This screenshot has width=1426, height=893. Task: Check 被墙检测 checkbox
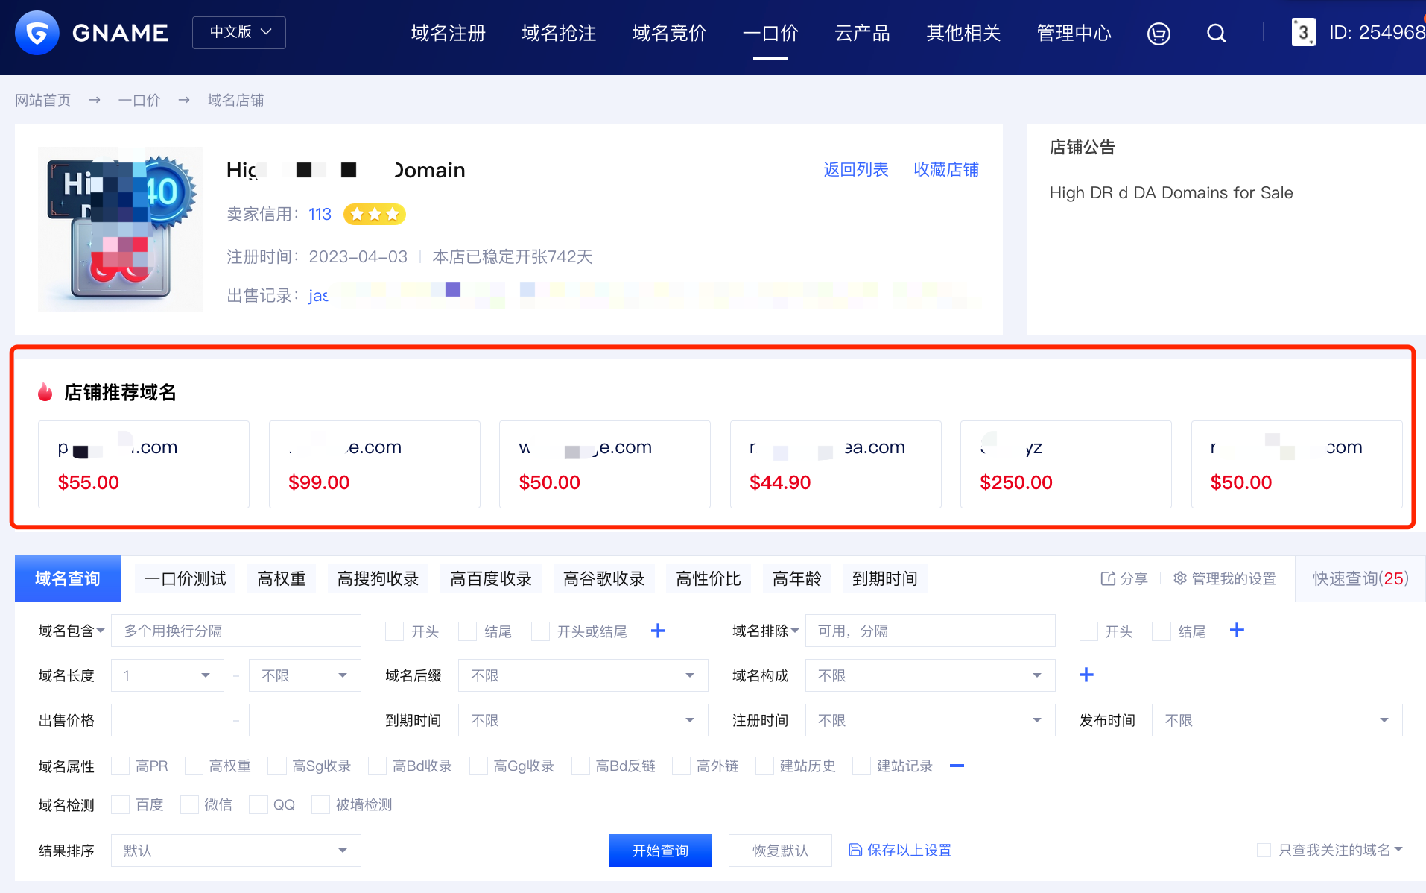[320, 804]
